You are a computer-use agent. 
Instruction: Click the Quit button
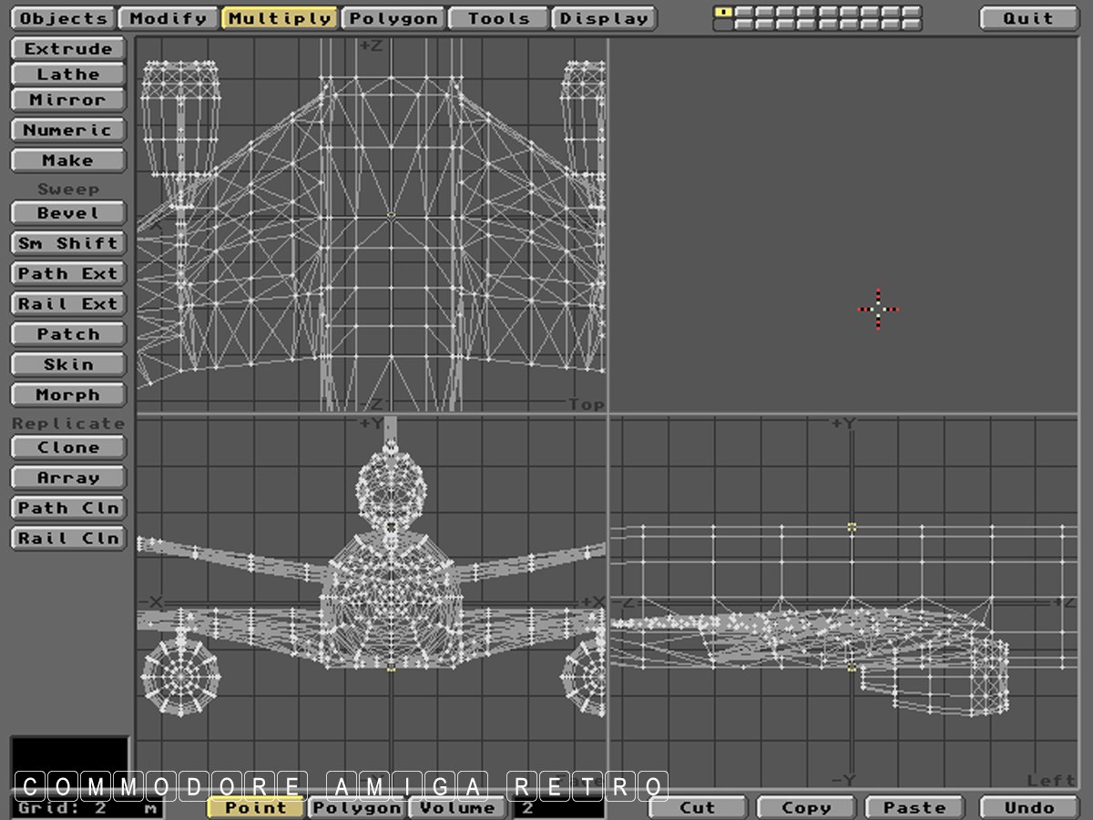[1028, 18]
